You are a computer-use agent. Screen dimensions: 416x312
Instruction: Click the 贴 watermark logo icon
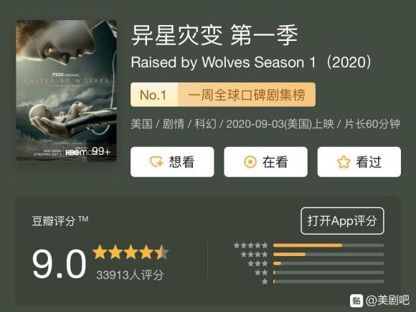356,301
